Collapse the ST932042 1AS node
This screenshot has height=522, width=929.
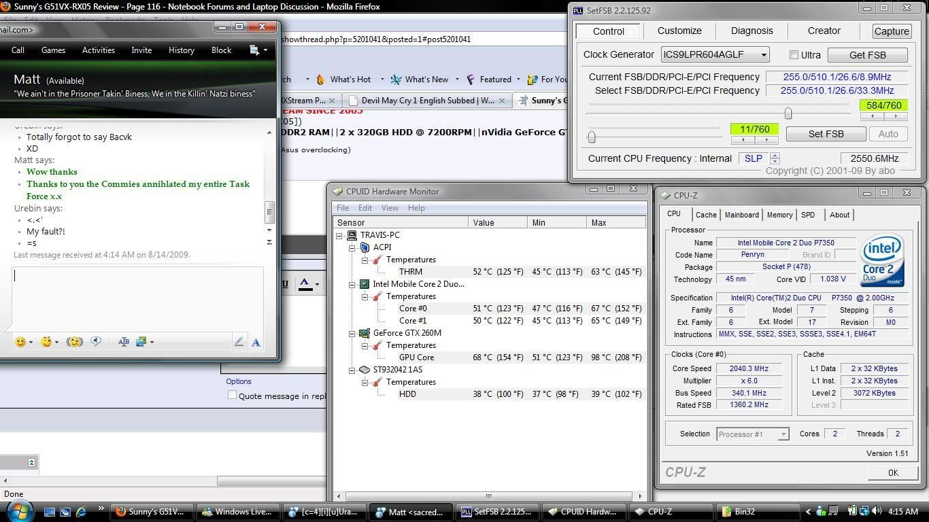(352, 370)
